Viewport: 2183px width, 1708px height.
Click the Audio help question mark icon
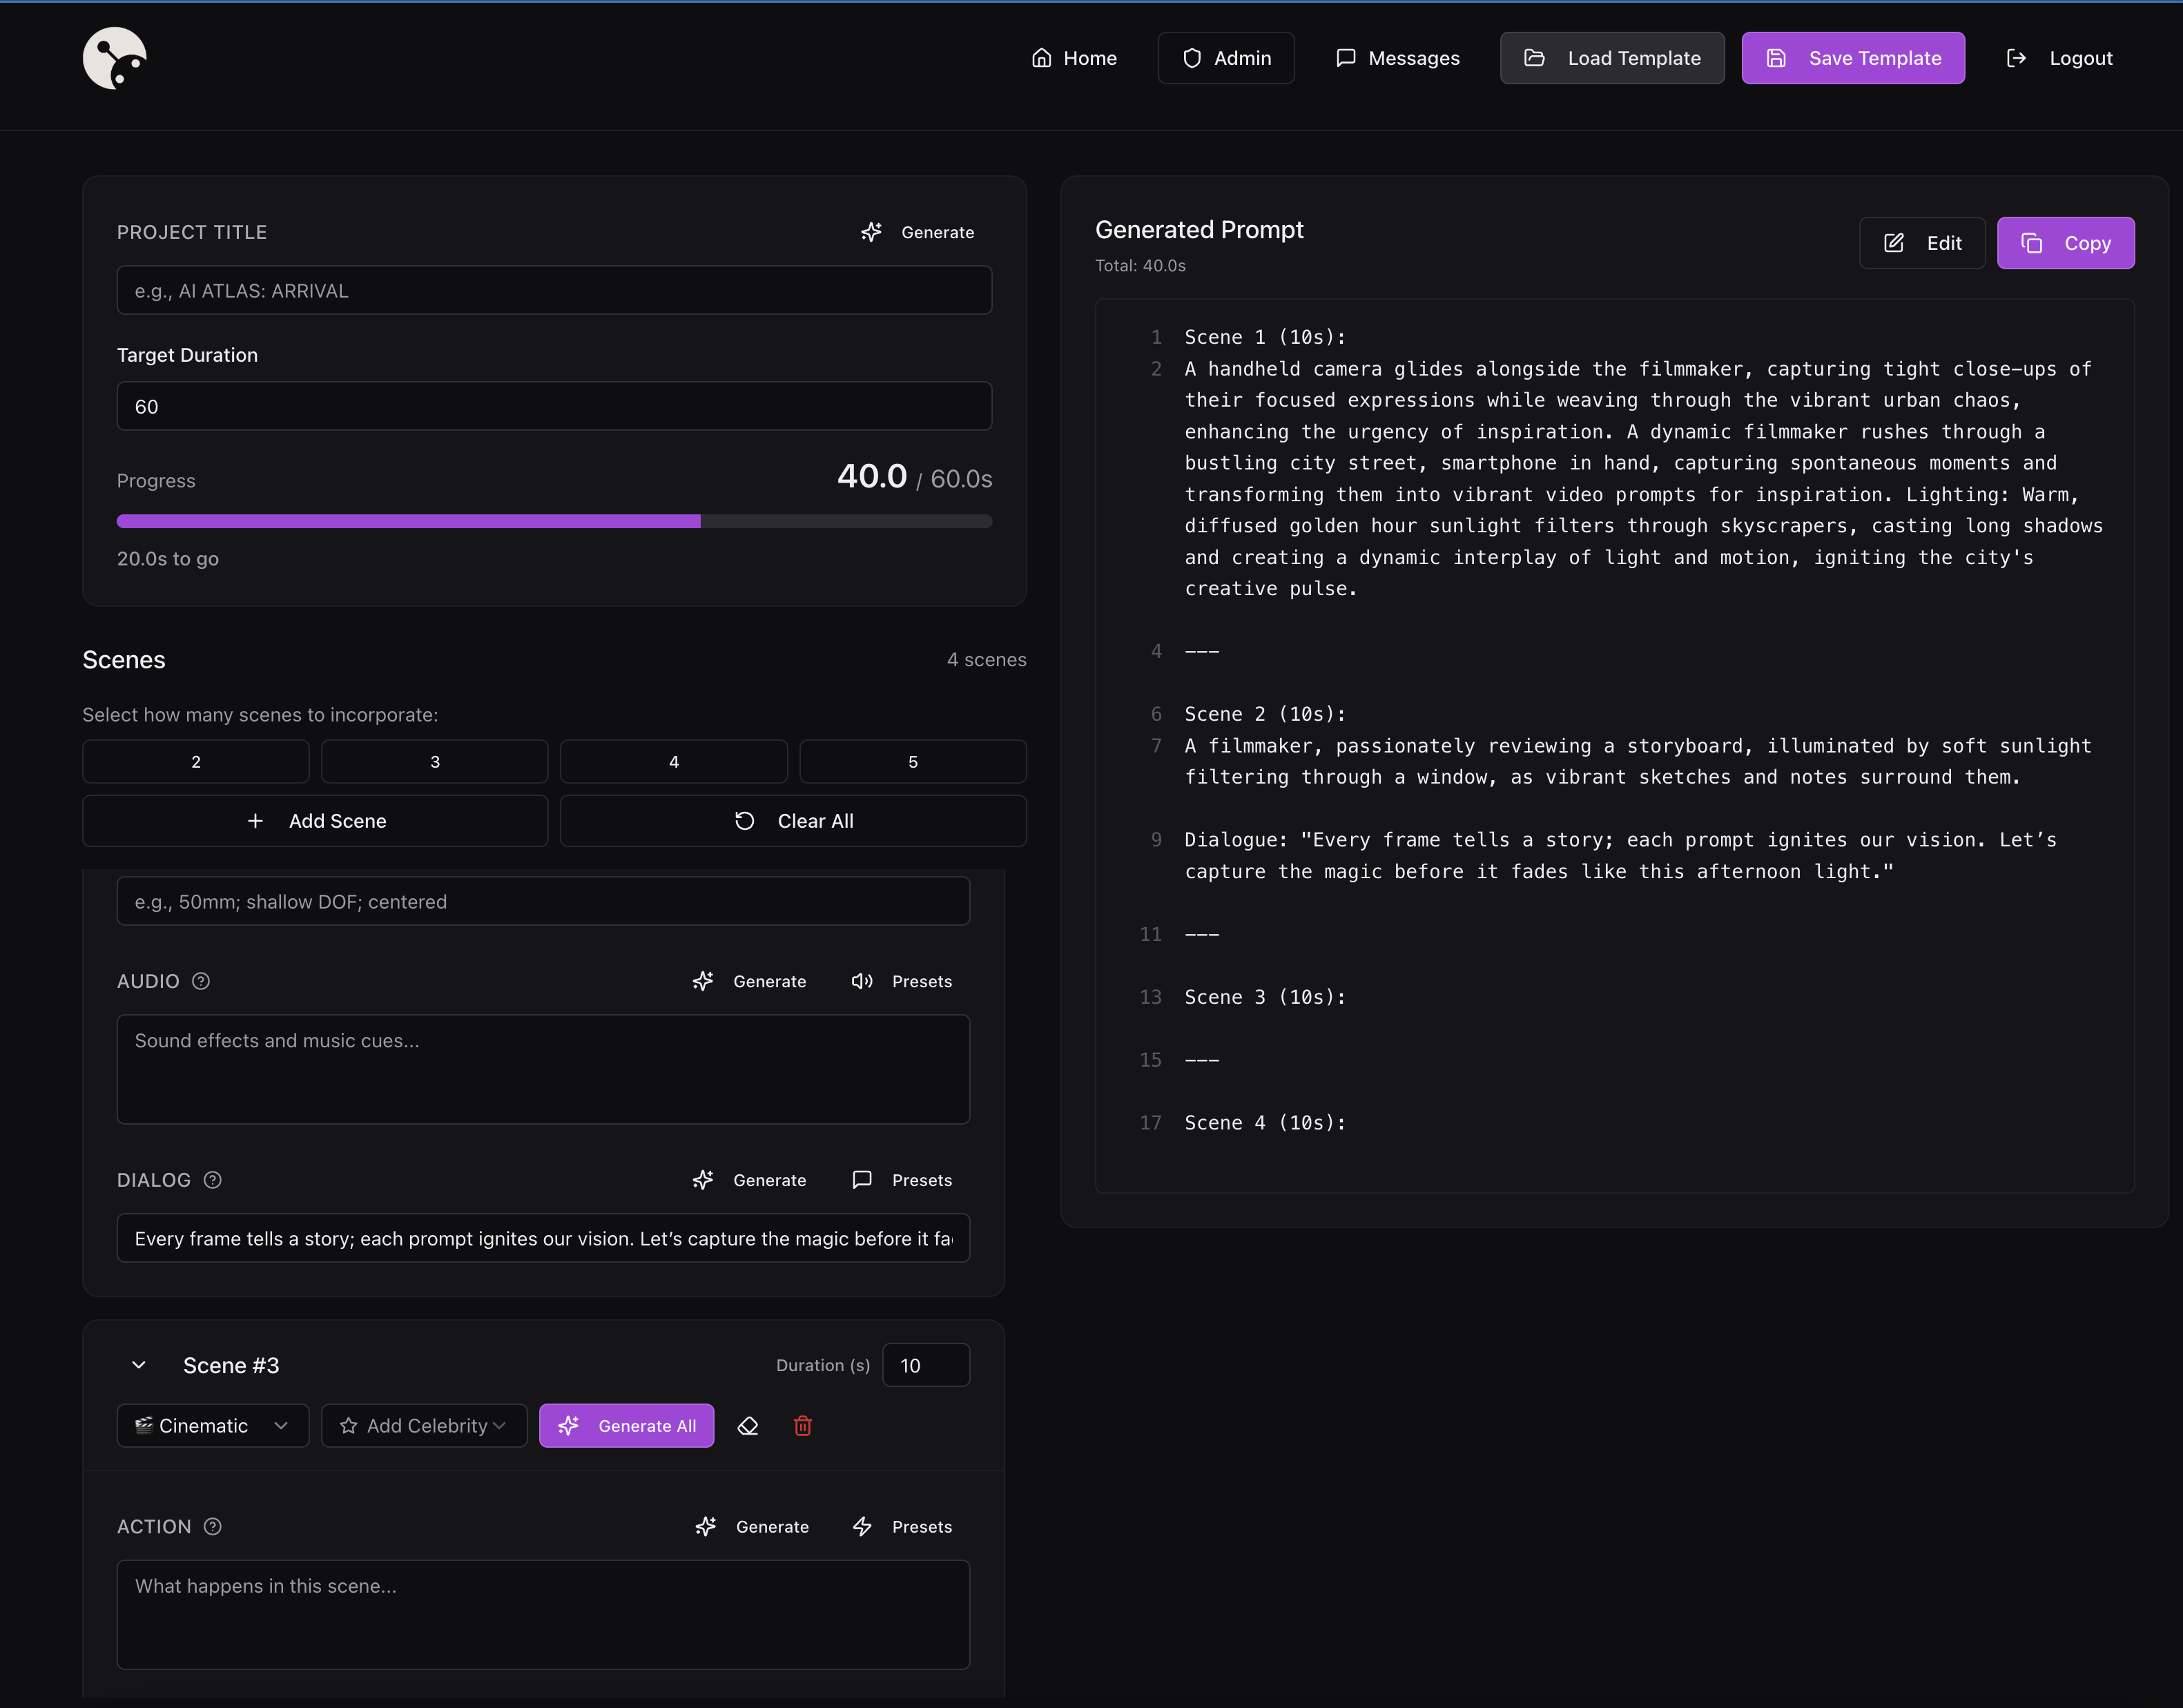[200, 981]
